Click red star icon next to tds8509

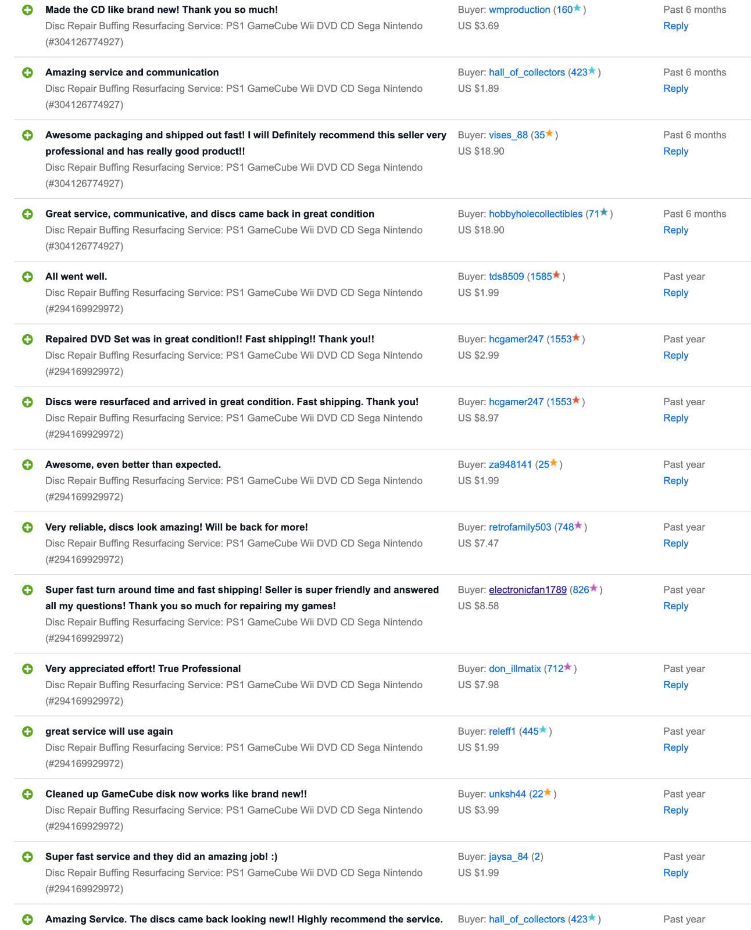556,275
